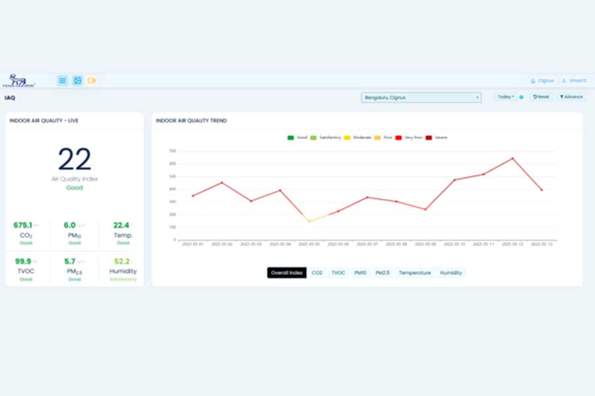The height and width of the screenshot is (396, 595).
Task: Select the Temperature trend tab
Action: (x=415, y=272)
